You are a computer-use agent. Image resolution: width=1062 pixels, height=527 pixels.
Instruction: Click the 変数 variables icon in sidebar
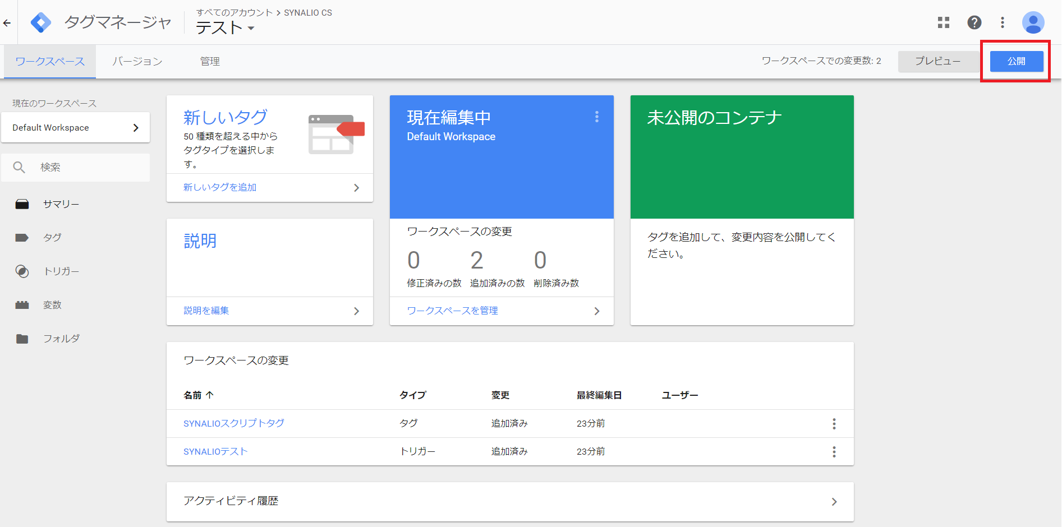[x=22, y=305]
